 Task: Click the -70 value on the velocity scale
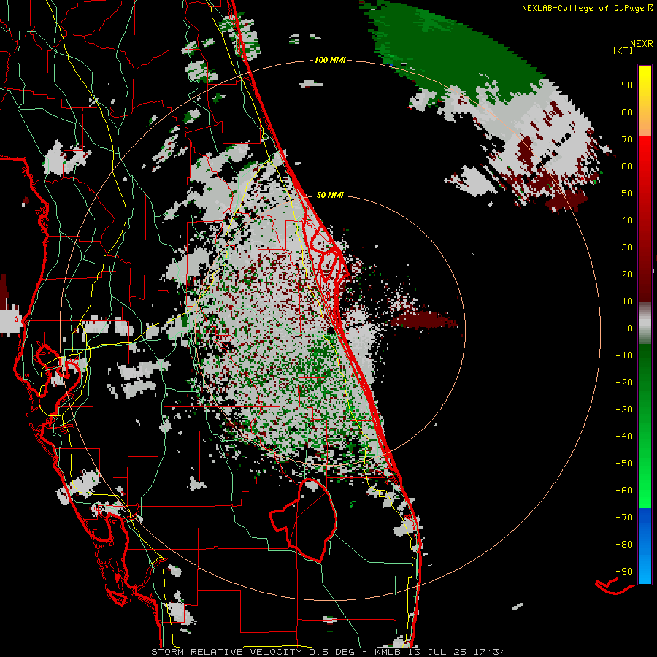click(x=624, y=518)
